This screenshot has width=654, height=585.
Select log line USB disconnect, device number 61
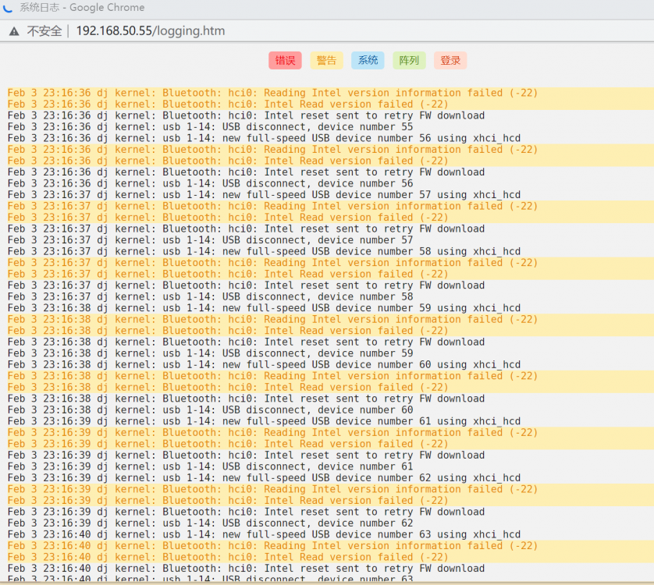click(210, 466)
